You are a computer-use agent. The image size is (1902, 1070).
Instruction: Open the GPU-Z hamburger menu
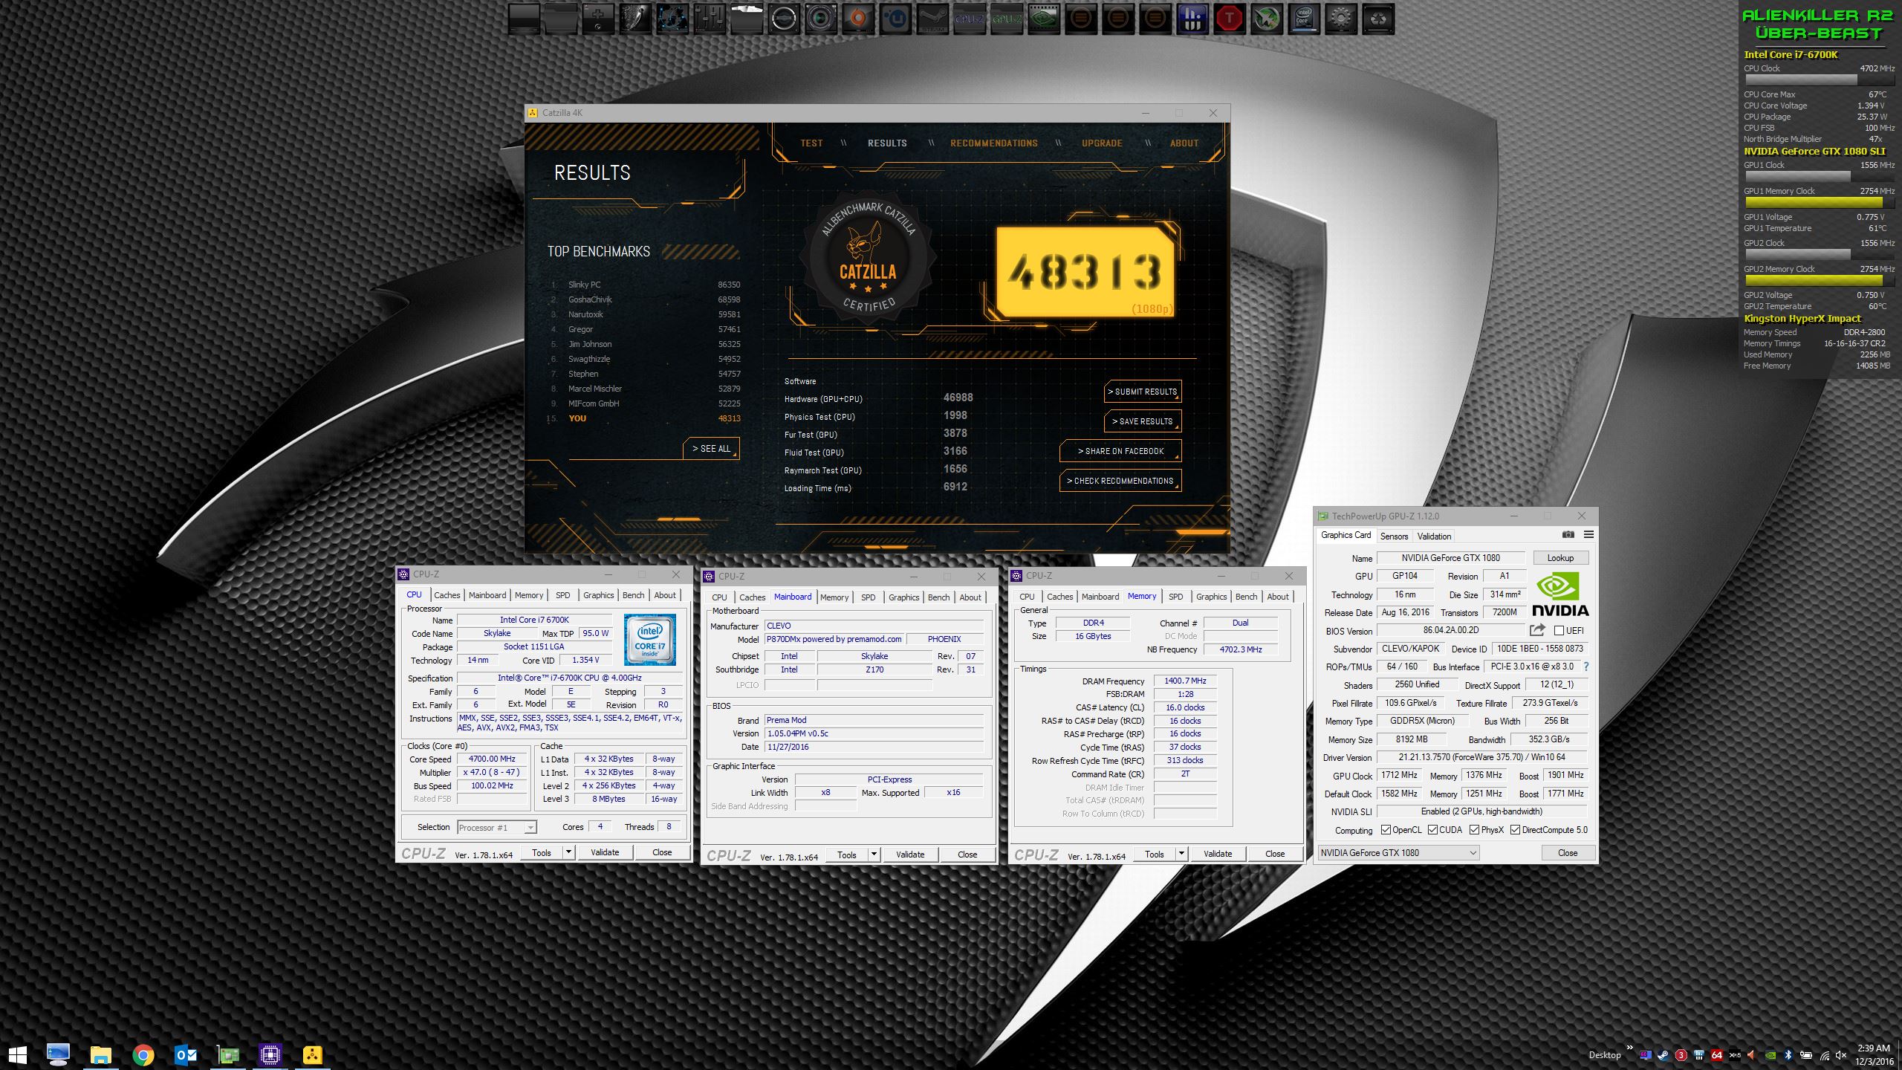coord(1588,534)
